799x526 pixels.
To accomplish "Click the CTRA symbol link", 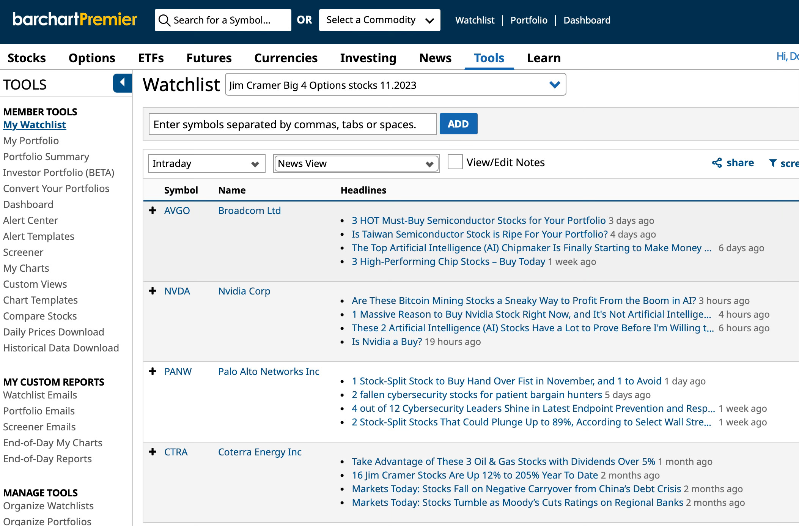I will tap(176, 452).
